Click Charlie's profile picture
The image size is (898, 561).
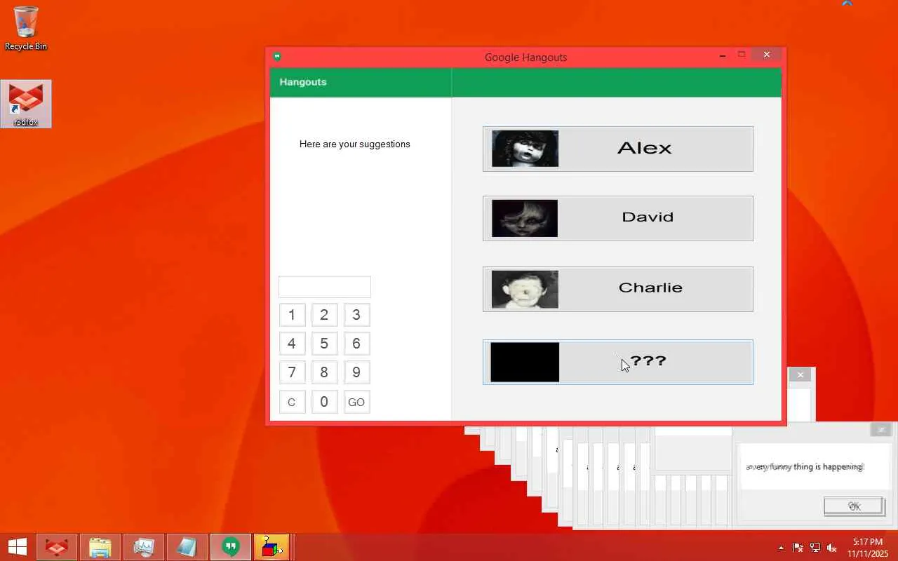click(525, 289)
